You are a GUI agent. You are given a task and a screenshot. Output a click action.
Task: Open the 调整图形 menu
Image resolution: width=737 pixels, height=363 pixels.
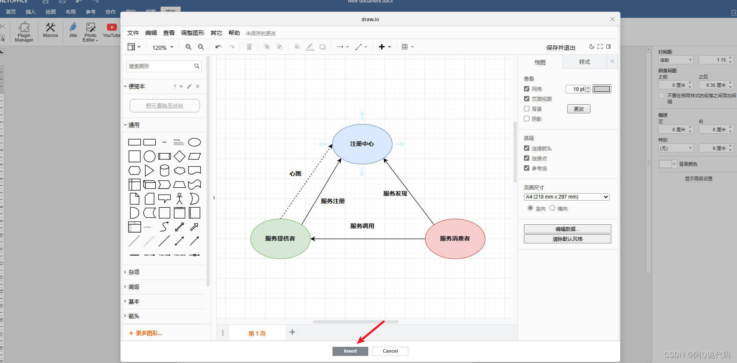pos(193,33)
